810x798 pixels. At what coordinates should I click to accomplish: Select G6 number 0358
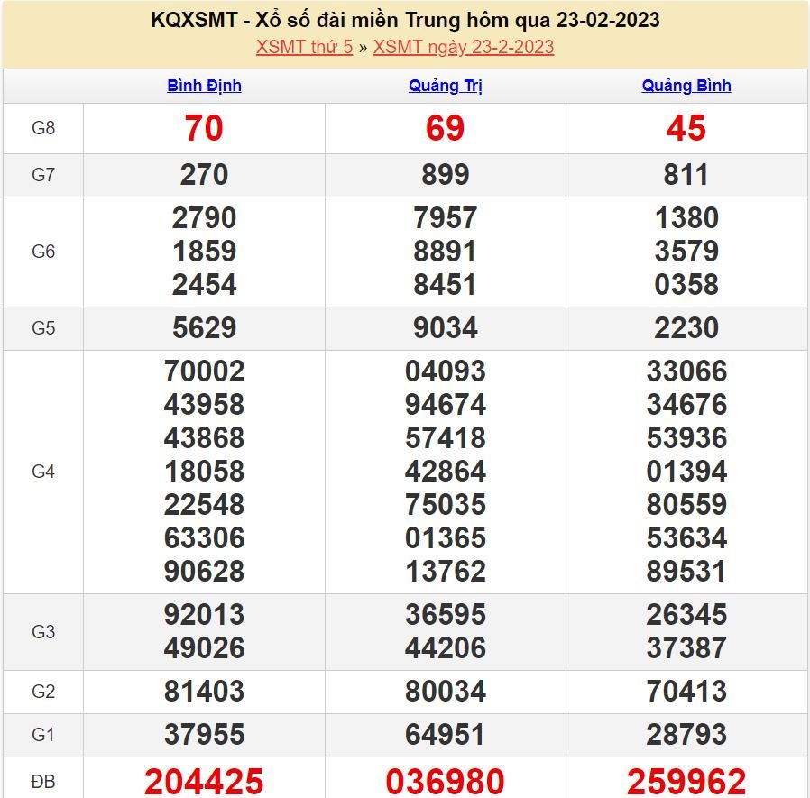click(x=686, y=285)
